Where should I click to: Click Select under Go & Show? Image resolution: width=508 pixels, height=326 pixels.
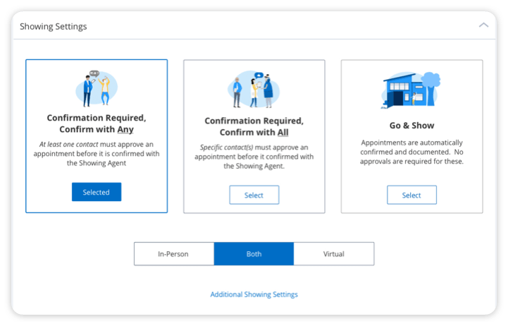[x=411, y=195]
